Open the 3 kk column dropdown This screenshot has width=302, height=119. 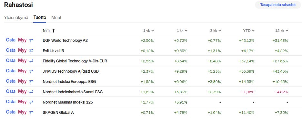click(220, 31)
